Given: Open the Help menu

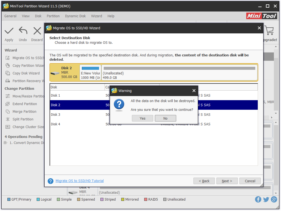Looking at the screenshot, I should 111,16.
